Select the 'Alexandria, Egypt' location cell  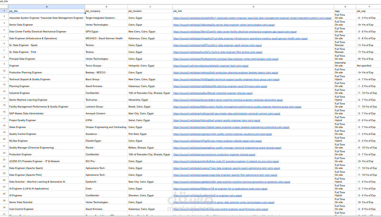point(150,99)
